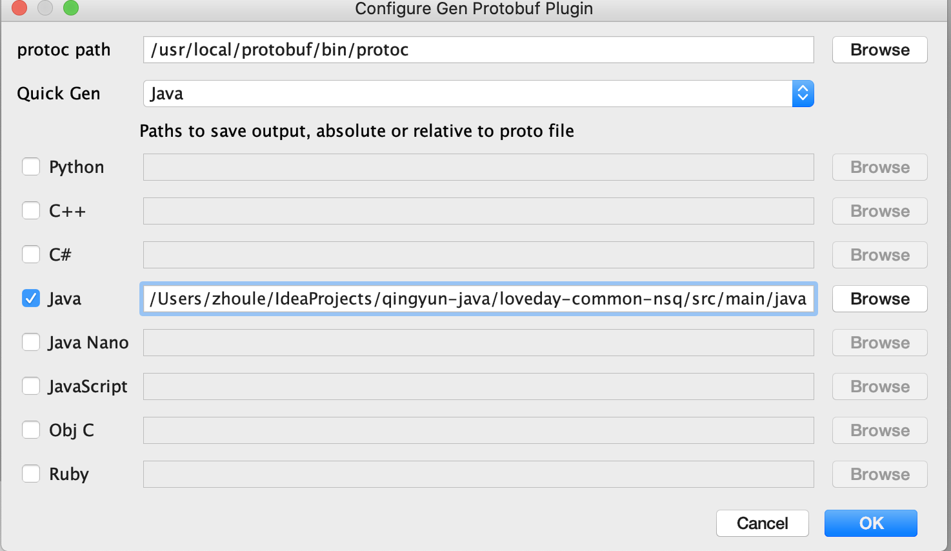Screen dimensions: 951x551
Task: Enable Ruby output generation
Action: point(31,474)
